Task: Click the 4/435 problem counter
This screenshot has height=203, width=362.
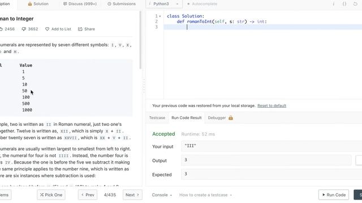Action: [110, 195]
